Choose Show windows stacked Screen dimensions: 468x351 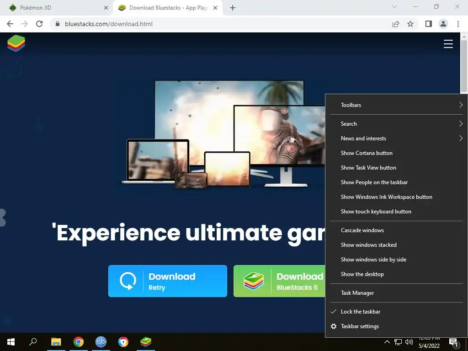(x=396, y=245)
